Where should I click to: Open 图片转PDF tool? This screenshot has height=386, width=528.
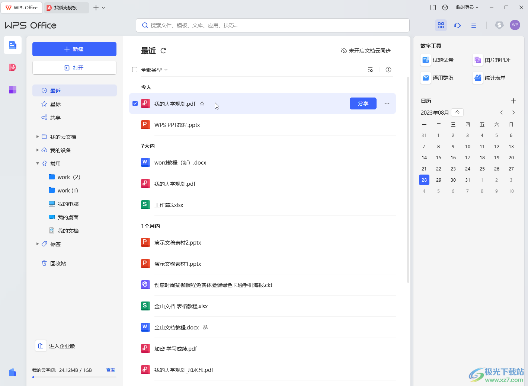tap(492, 60)
